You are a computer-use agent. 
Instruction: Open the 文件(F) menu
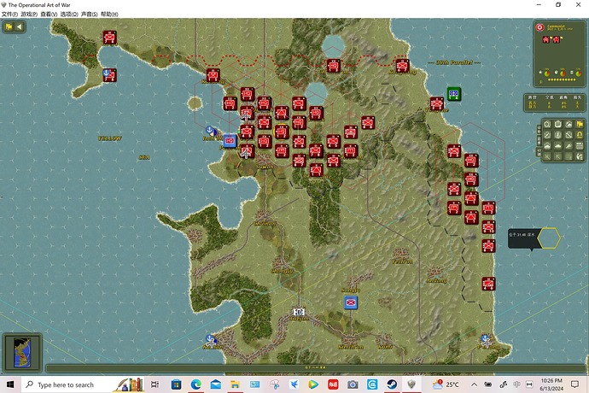pyautogui.click(x=10, y=15)
